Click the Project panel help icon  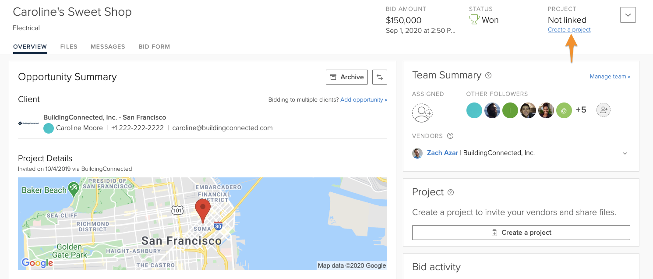coord(451,192)
